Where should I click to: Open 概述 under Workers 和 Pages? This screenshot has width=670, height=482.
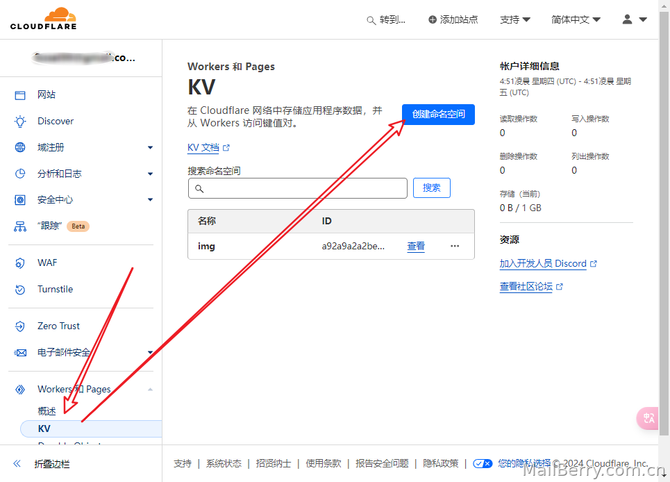click(47, 411)
